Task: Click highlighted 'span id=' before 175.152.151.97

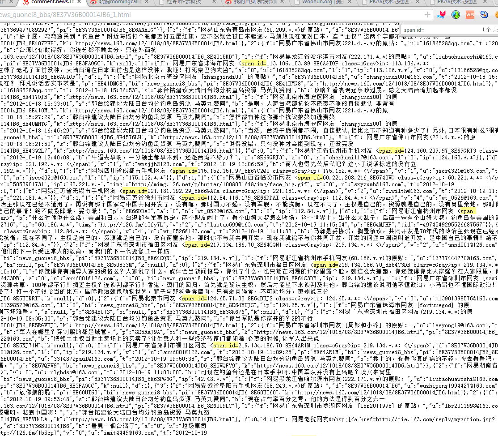Action: pos(185,171)
